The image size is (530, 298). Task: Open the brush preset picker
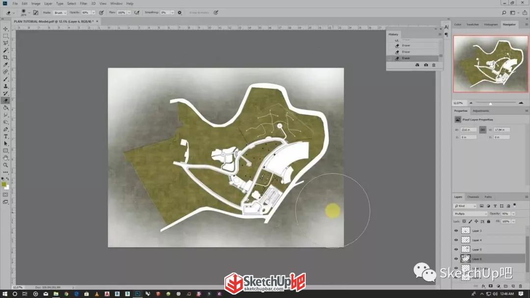[x=26, y=12]
